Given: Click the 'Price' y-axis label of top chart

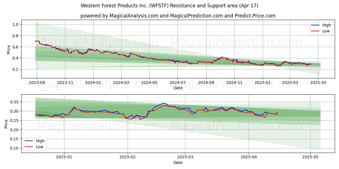Looking at the screenshot, I should click(x=8, y=49).
